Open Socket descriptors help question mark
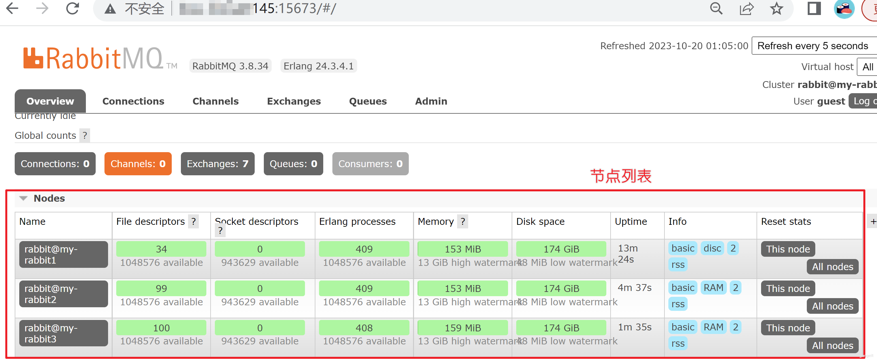 [220, 231]
